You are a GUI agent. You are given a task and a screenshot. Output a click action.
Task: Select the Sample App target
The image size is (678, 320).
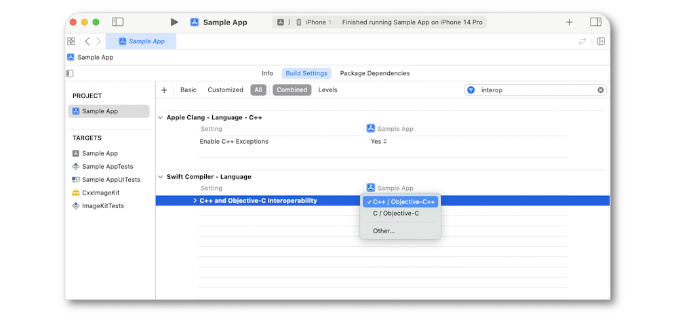pyautogui.click(x=100, y=153)
